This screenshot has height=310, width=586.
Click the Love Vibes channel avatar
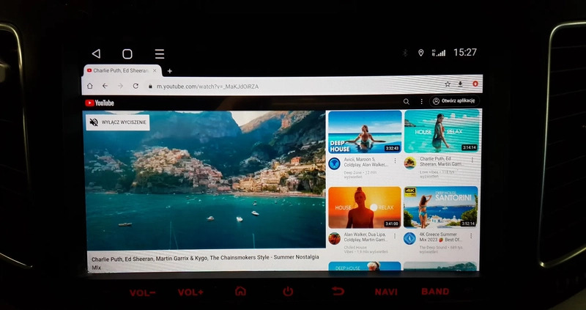point(410,163)
